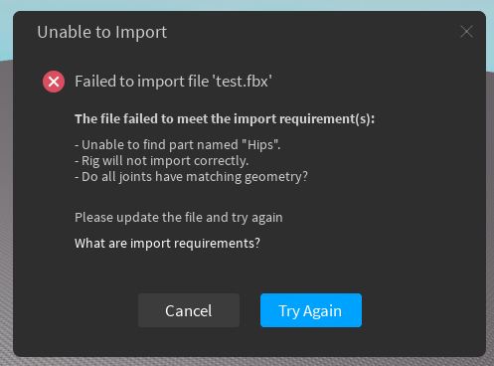
Task: Close the Unable to Import dialog
Action: click(466, 32)
